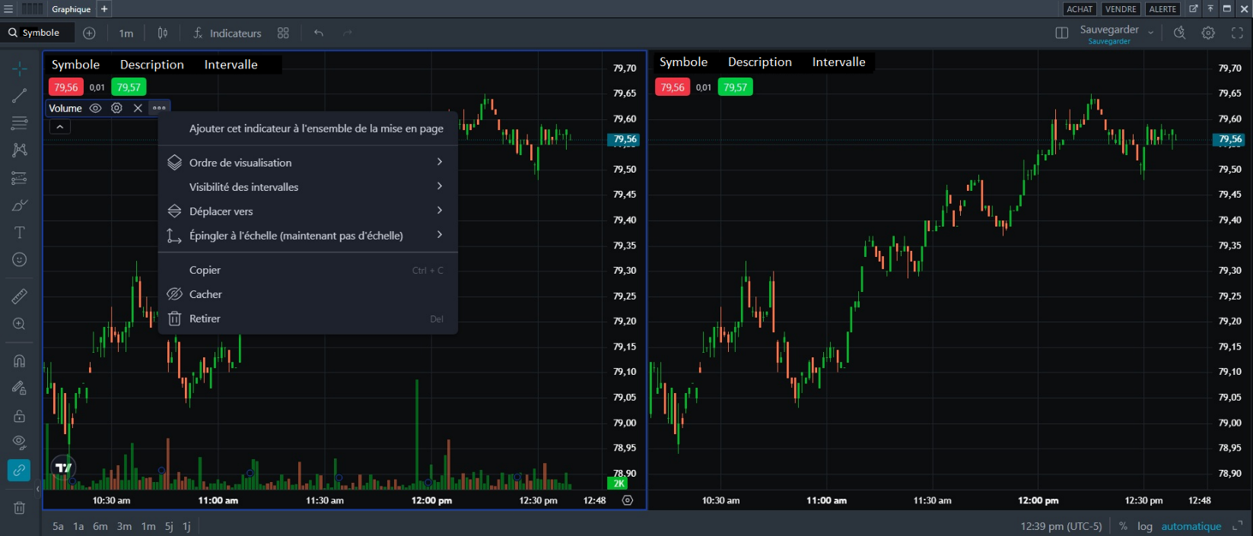Open the emoji icons tool
Image resolution: width=1253 pixels, height=536 pixels.
(20, 260)
